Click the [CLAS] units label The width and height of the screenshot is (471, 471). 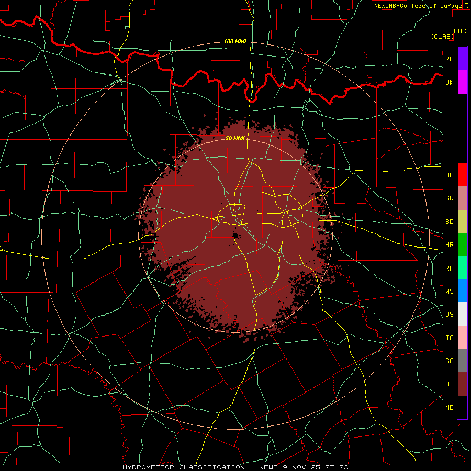coord(442,36)
